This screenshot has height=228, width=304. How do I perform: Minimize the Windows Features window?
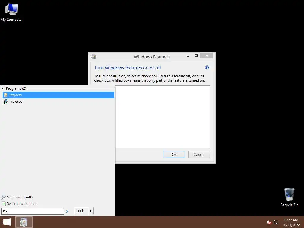point(188,56)
